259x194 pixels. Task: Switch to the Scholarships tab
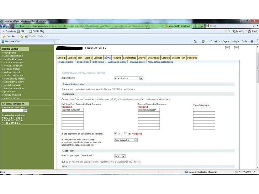click(x=129, y=58)
